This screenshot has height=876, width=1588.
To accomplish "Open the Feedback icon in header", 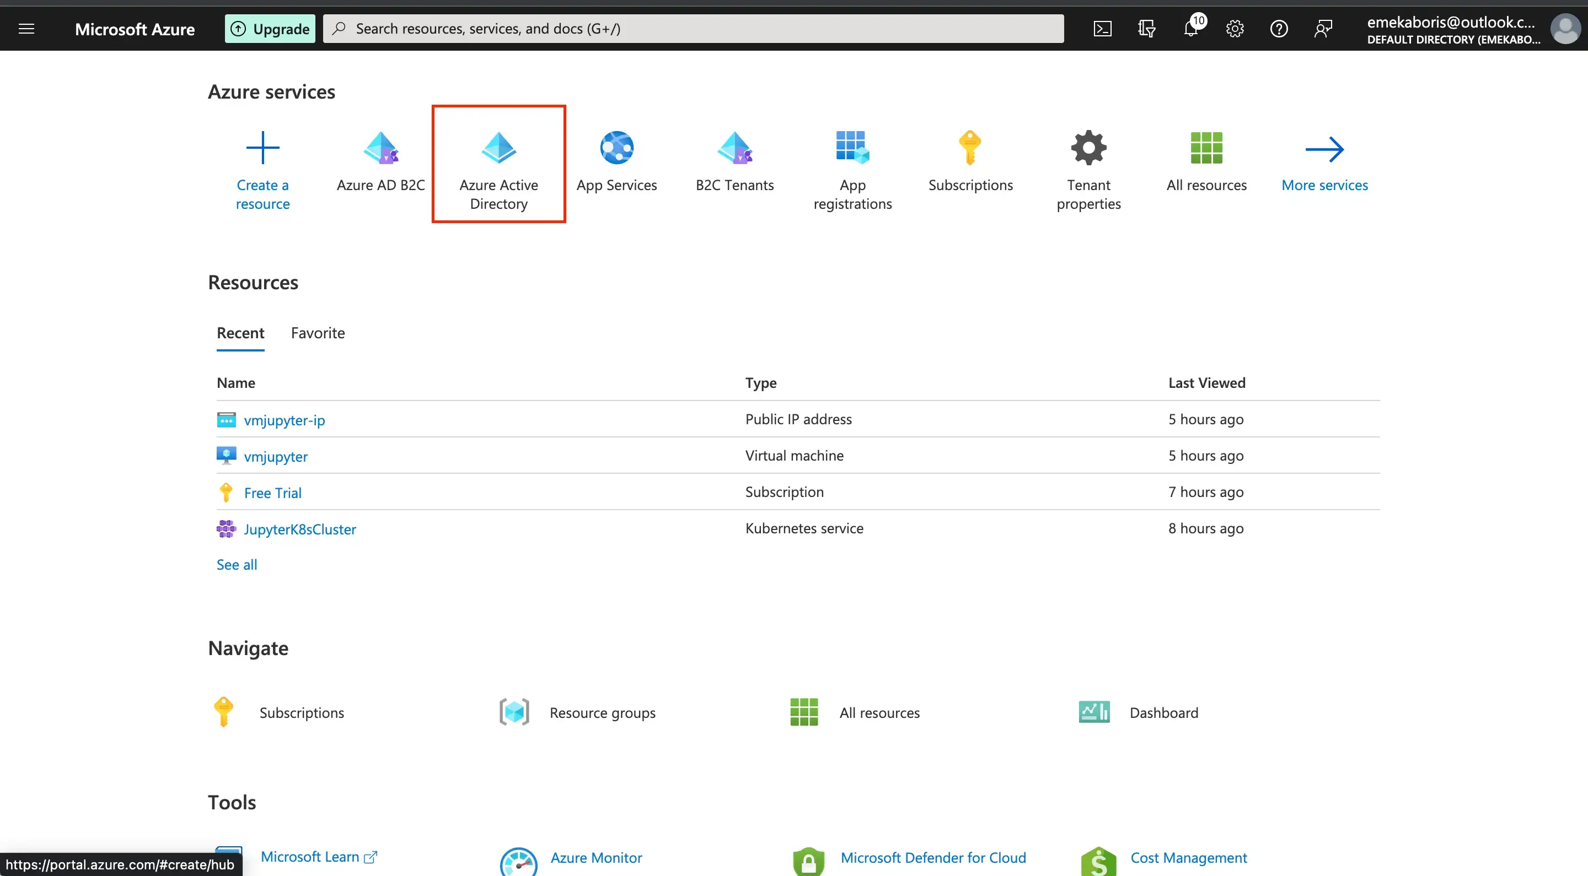I will coord(1323,29).
